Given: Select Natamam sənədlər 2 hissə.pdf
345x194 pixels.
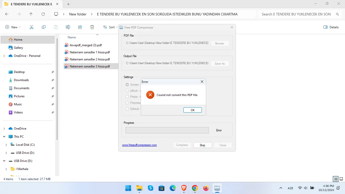Looking at the screenshot, I should coord(90,59).
